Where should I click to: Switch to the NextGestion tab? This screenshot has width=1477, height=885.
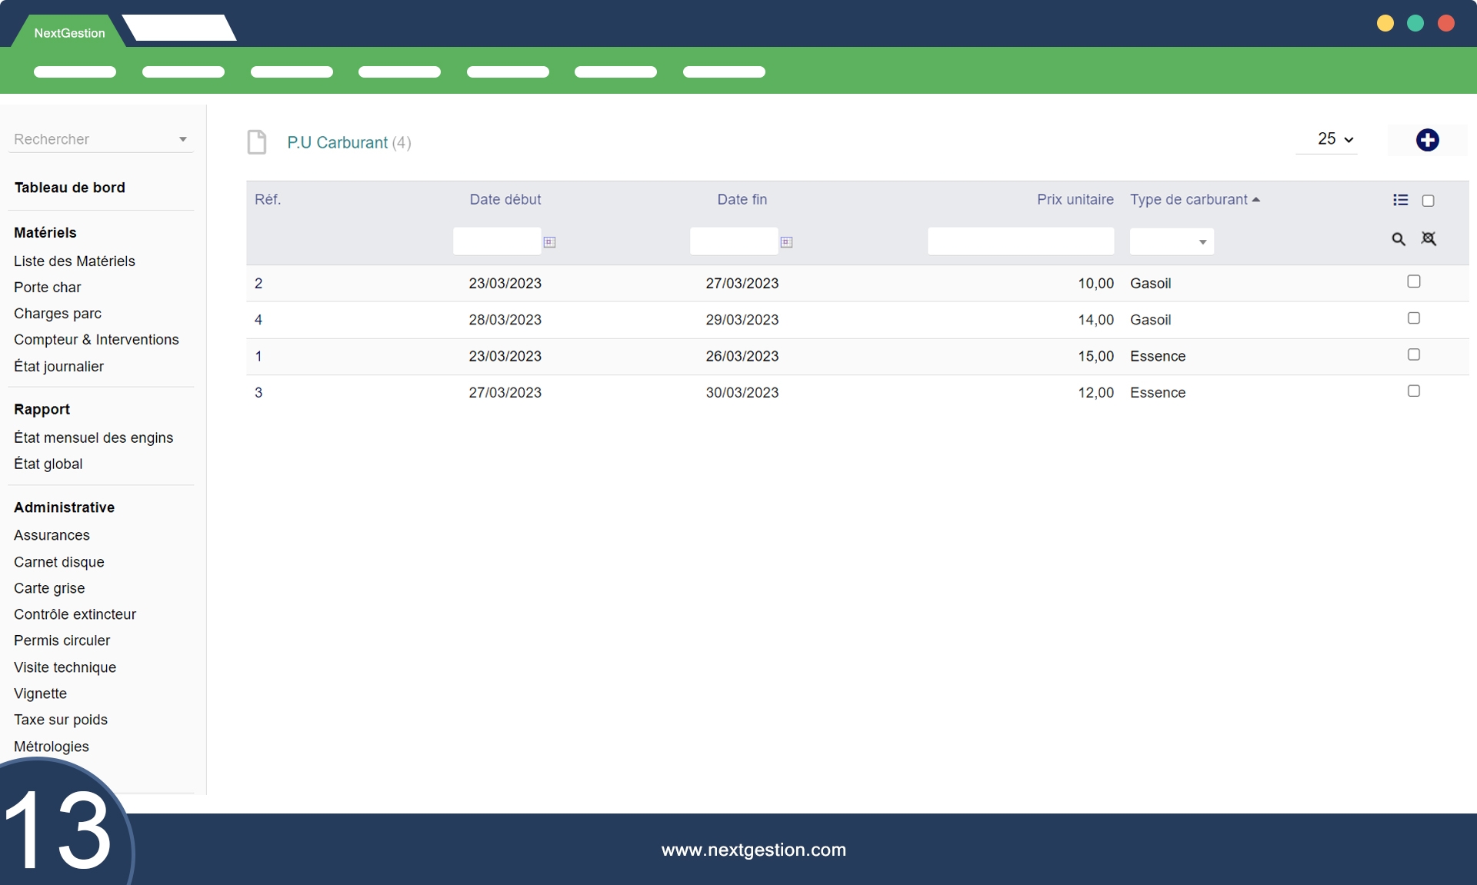point(69,33)
